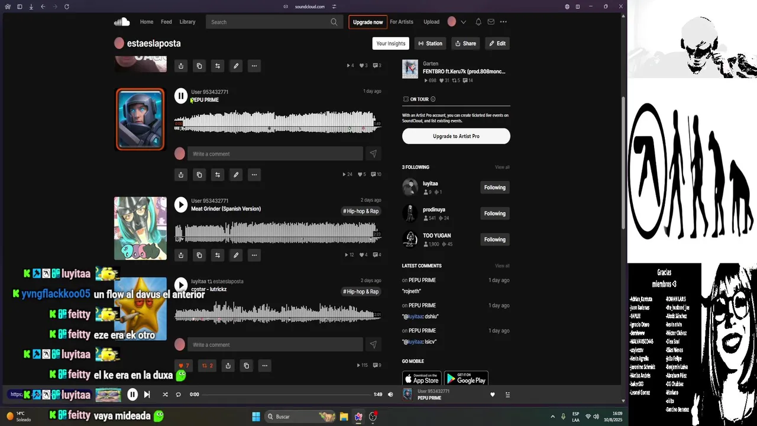Copy link of Meat Grinder track

tap(199, 255)
